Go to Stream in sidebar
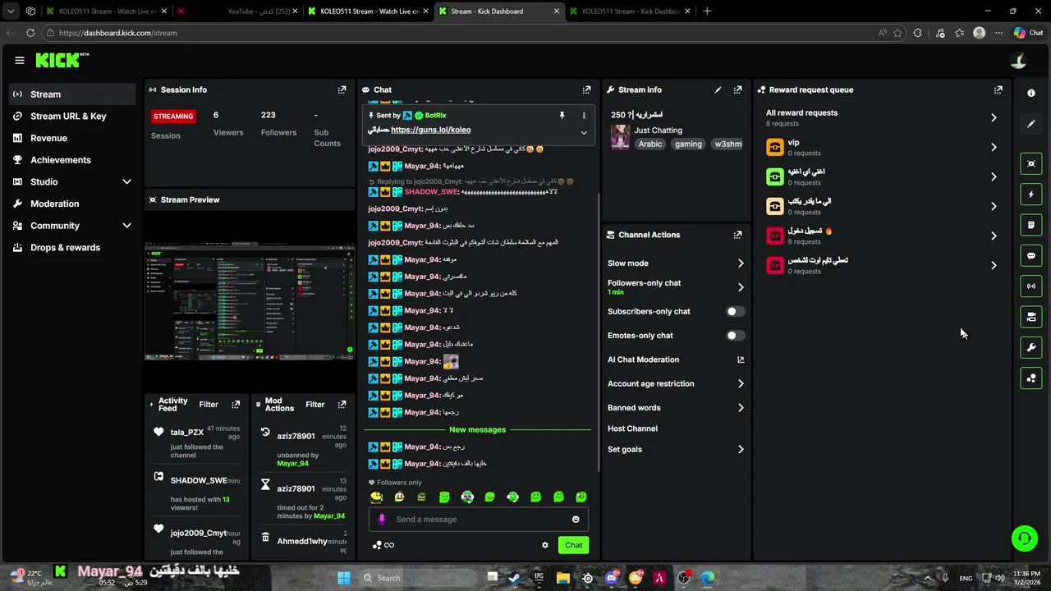 click(72, 94)
